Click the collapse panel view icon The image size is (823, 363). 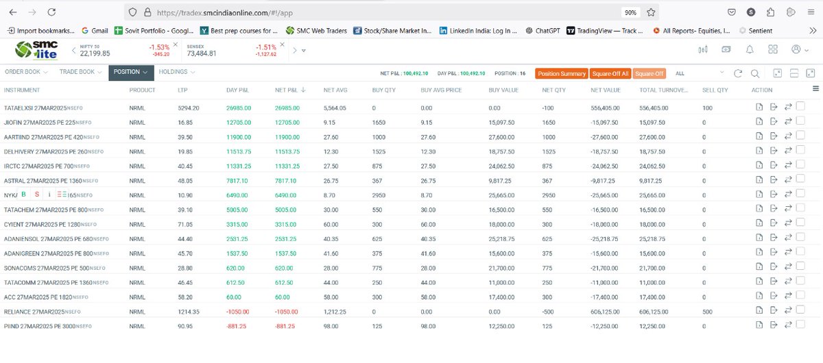(778, 73)
